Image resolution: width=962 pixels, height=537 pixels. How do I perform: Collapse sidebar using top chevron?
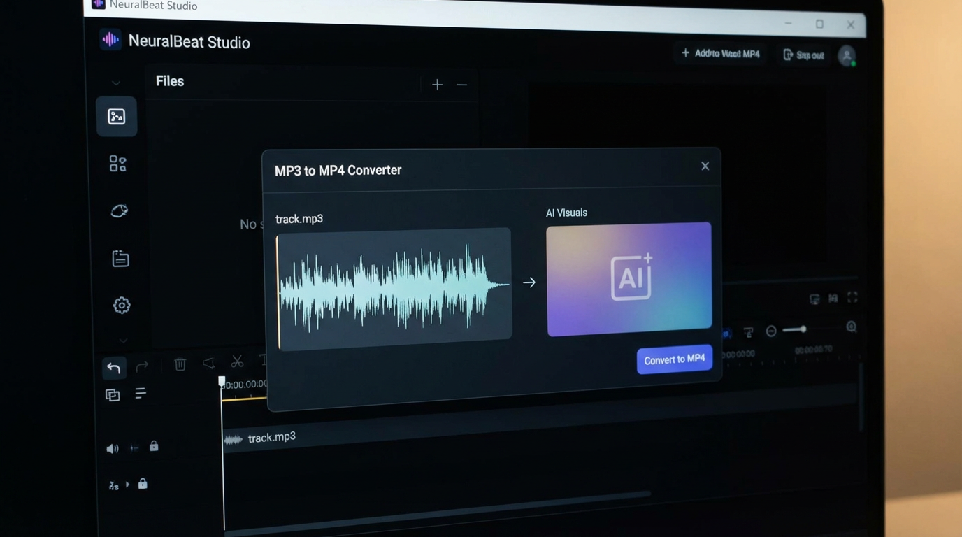click(116, 83)
